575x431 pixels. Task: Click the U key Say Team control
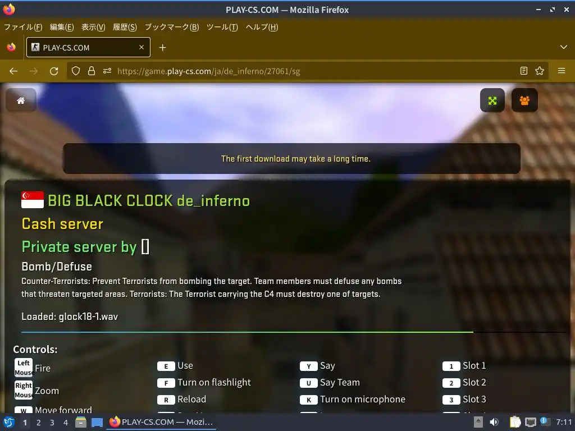[330, 383]
